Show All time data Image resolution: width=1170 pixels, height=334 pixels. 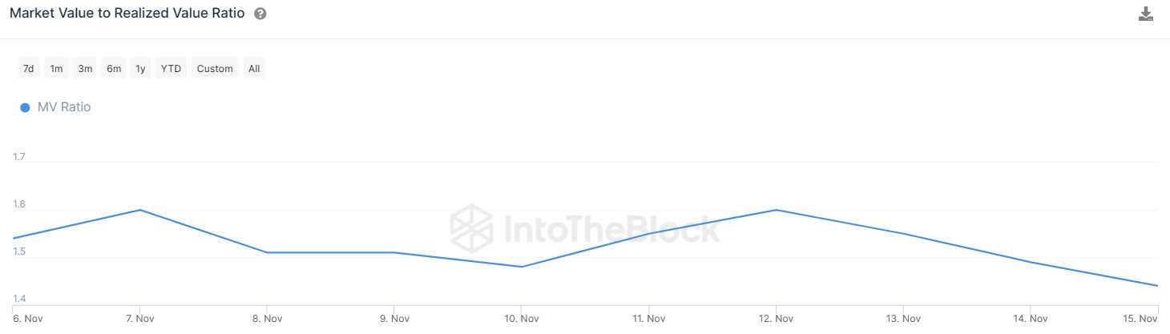(254, 69)
